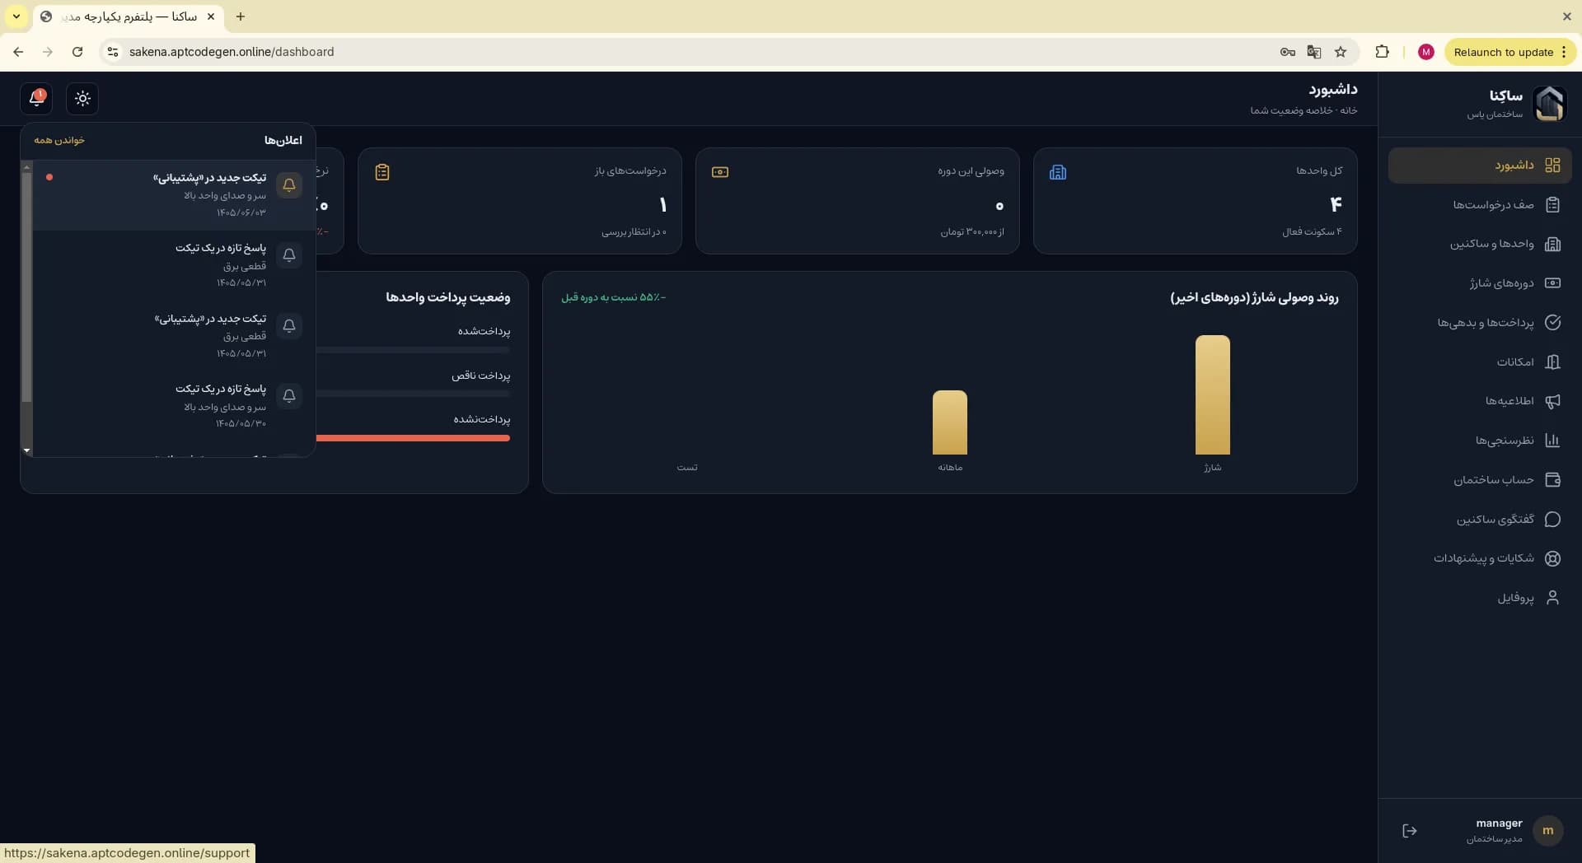This screenshot has width=1582, height=863.
Task: Open the unread سر و صدای واحد بالا ticket notification
Action: coord(174,194)
